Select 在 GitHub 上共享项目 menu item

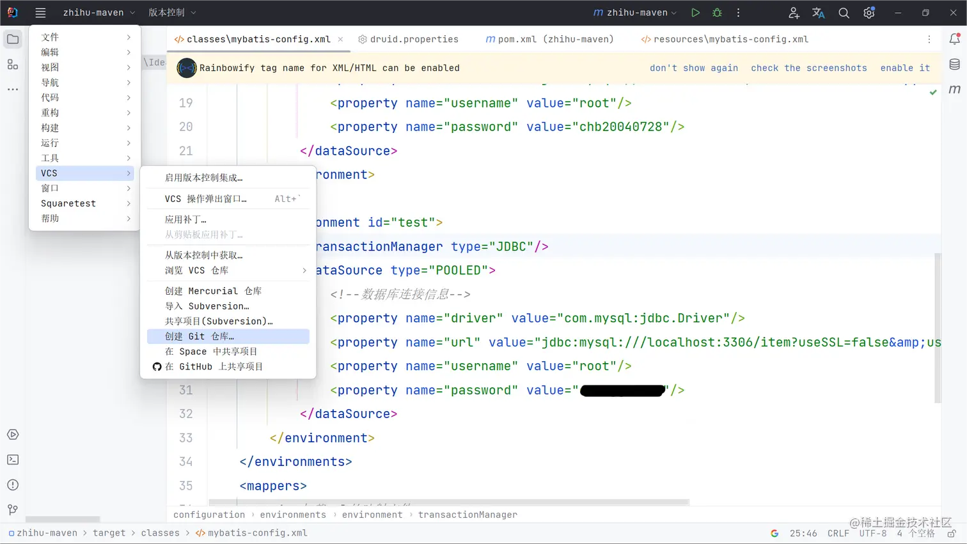click(x=228, y=366)
